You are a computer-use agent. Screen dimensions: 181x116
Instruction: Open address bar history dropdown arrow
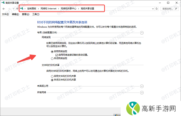point(153,9)
